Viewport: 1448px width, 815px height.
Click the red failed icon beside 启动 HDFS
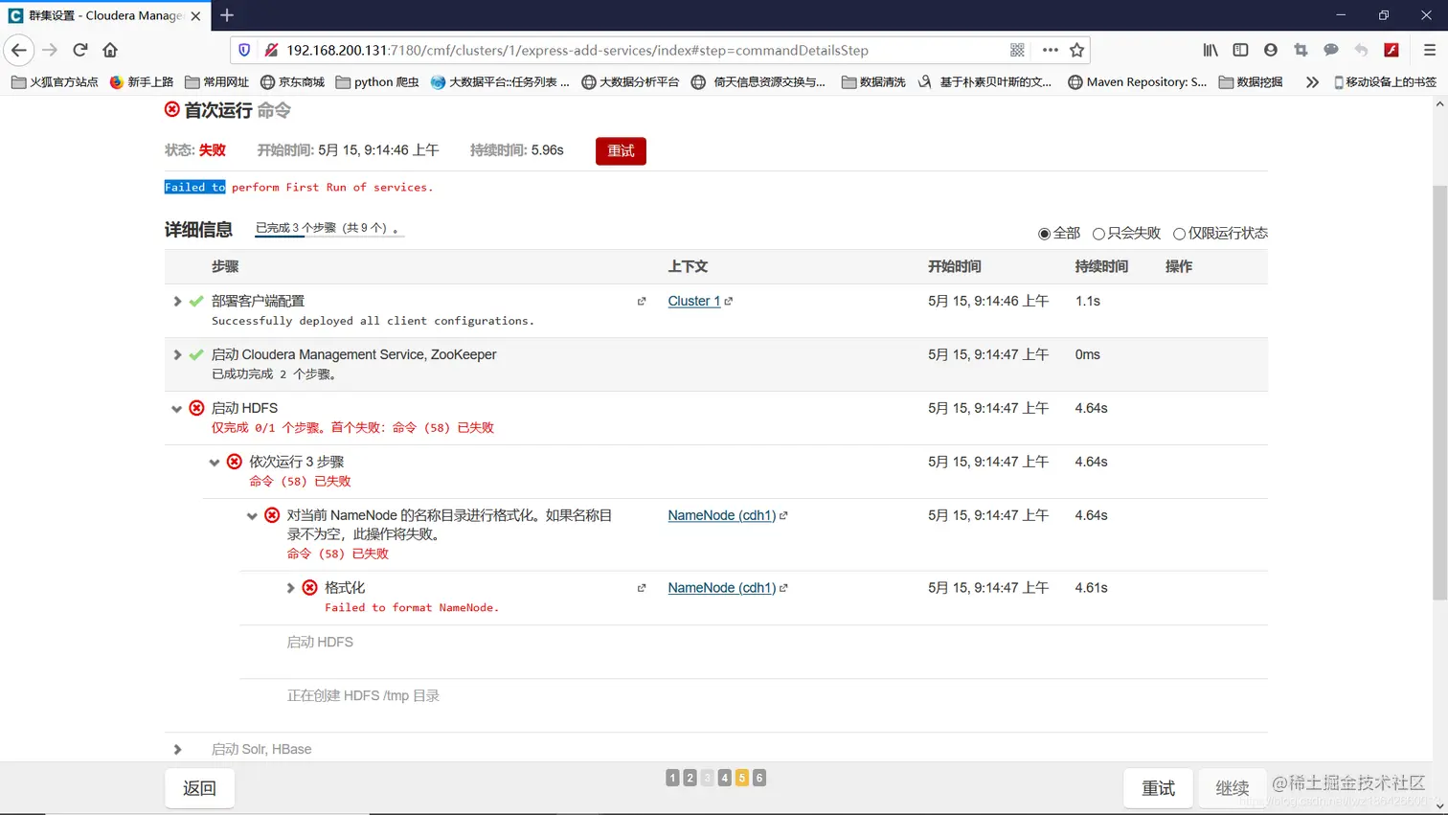196,408
